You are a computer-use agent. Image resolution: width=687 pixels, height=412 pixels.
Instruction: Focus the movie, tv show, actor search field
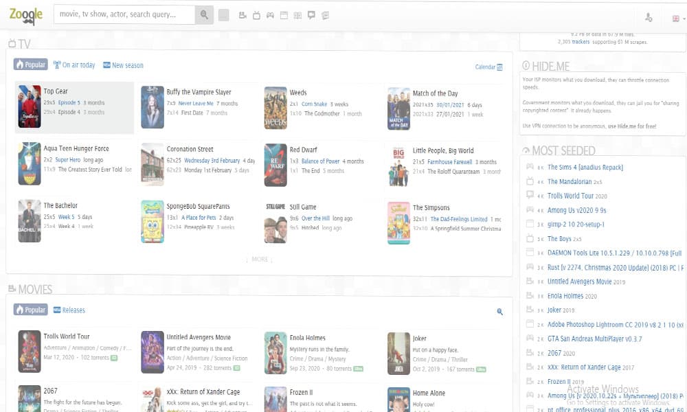point(124,15)
